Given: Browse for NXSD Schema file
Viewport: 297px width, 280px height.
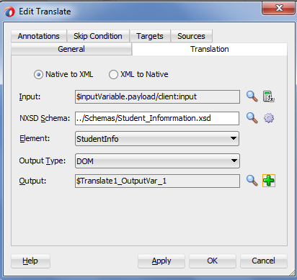Looking at the screenshot, I should (252, 118).
